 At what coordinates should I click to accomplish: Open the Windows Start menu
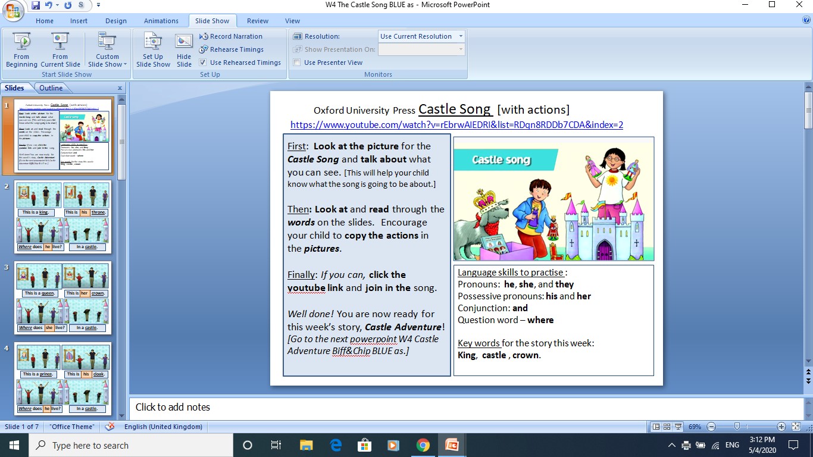14,445
